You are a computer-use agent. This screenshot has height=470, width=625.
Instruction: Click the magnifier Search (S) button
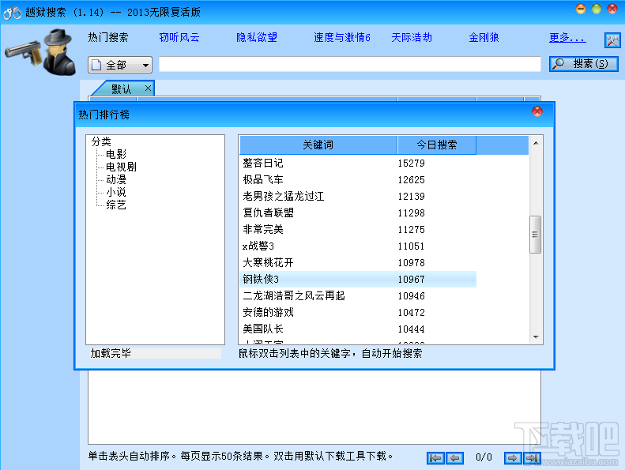584,64
